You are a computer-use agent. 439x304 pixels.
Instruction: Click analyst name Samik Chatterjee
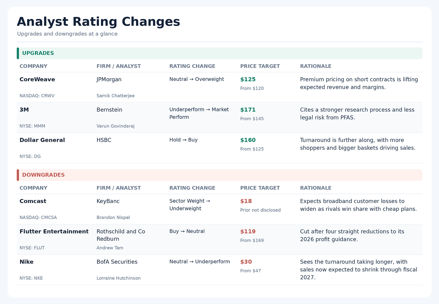115,96
